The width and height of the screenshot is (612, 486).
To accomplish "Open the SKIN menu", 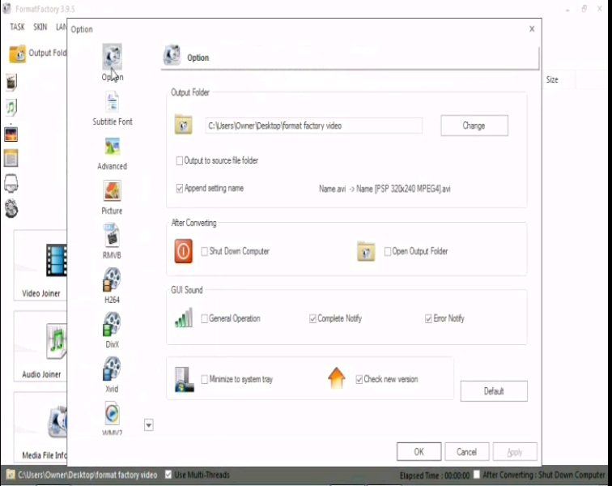I will tap(40, 27).
